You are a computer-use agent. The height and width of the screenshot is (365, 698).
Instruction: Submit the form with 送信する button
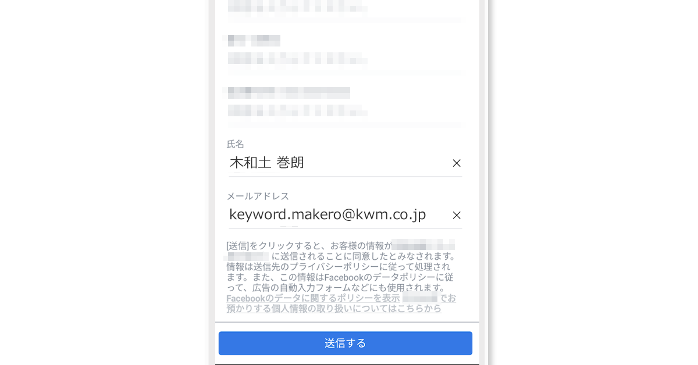tap(346, 343)
